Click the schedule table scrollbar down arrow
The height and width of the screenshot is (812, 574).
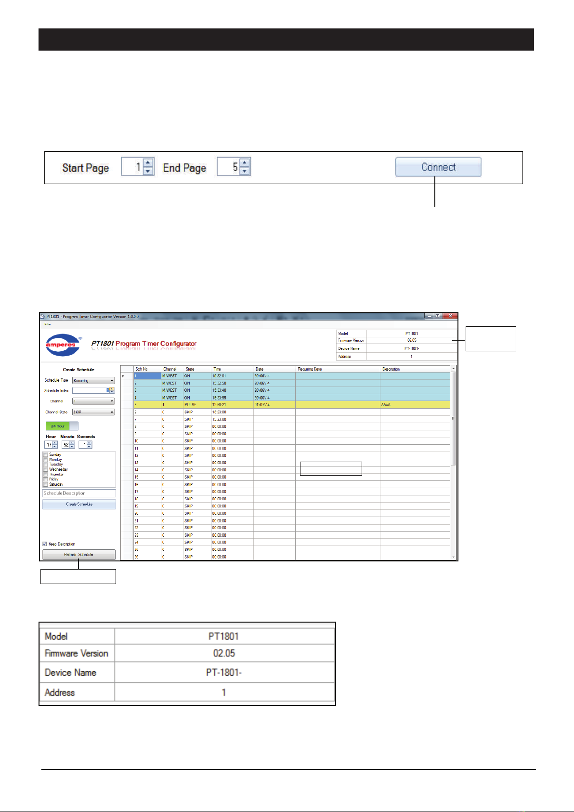pos(453,557)
